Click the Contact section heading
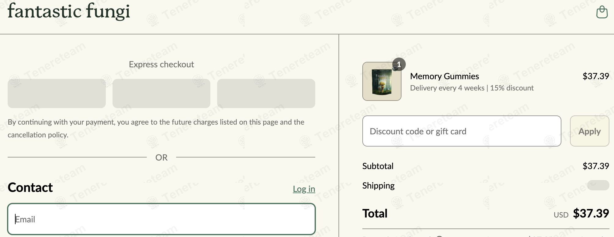Viewport: 614px width, 237px height. click(x=30, y=188)
